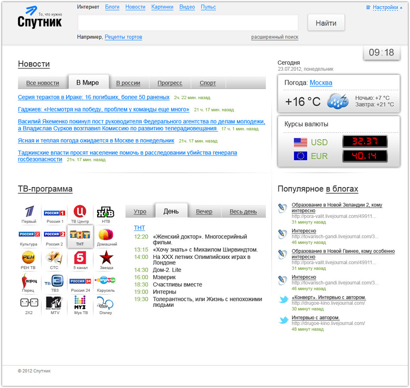This screenshot has width=410, height=388.
Task: Pick the Звезда channel icon
Action: [x=106, y=257]
